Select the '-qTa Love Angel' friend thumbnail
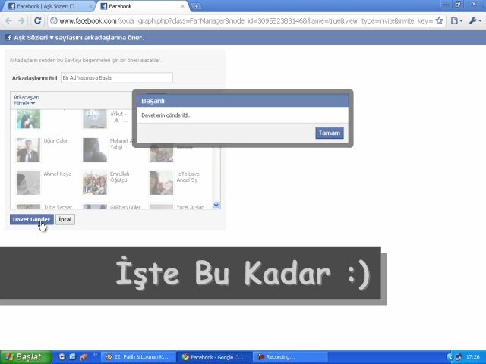The image size is (486, 364). coord(161,183)
